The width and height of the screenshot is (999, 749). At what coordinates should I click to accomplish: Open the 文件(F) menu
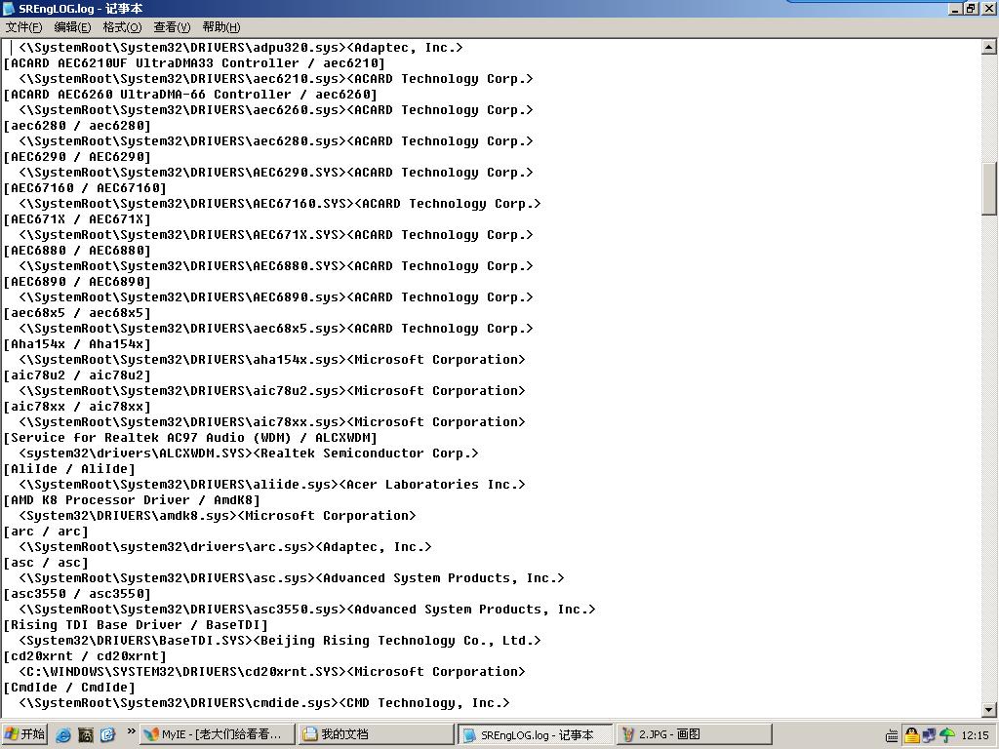[23, 26]
